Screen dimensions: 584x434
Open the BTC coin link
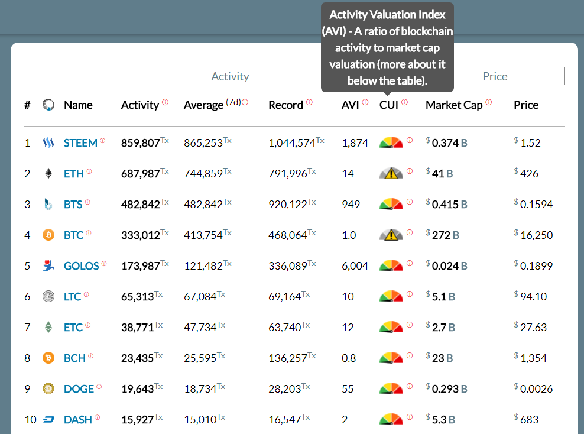coord(74,235)
